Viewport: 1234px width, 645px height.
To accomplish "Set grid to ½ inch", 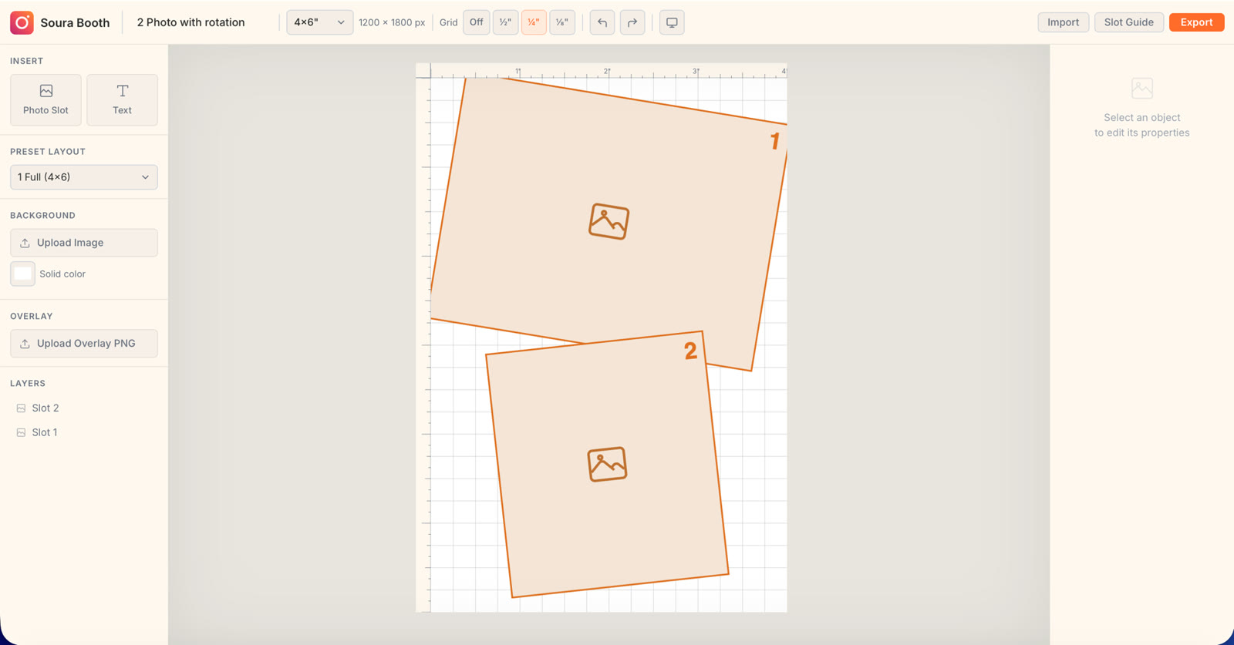I will tap(505, 22).
